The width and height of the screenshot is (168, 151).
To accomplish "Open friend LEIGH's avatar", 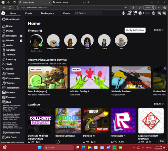I will tap(104, 40).
